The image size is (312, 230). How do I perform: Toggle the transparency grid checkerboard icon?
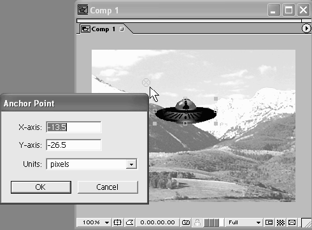281,222
